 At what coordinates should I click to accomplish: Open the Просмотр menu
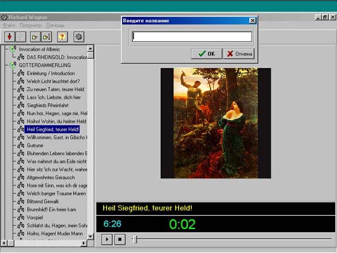(x=30, y=25)
